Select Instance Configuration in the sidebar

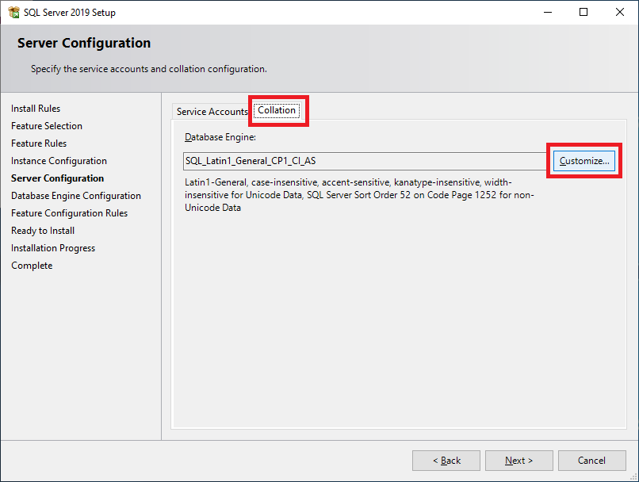pyautogui.click(x=59, y=161)
